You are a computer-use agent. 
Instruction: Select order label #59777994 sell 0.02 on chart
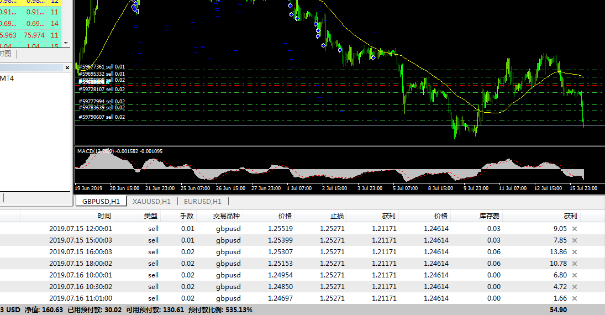tap(102, 102)
